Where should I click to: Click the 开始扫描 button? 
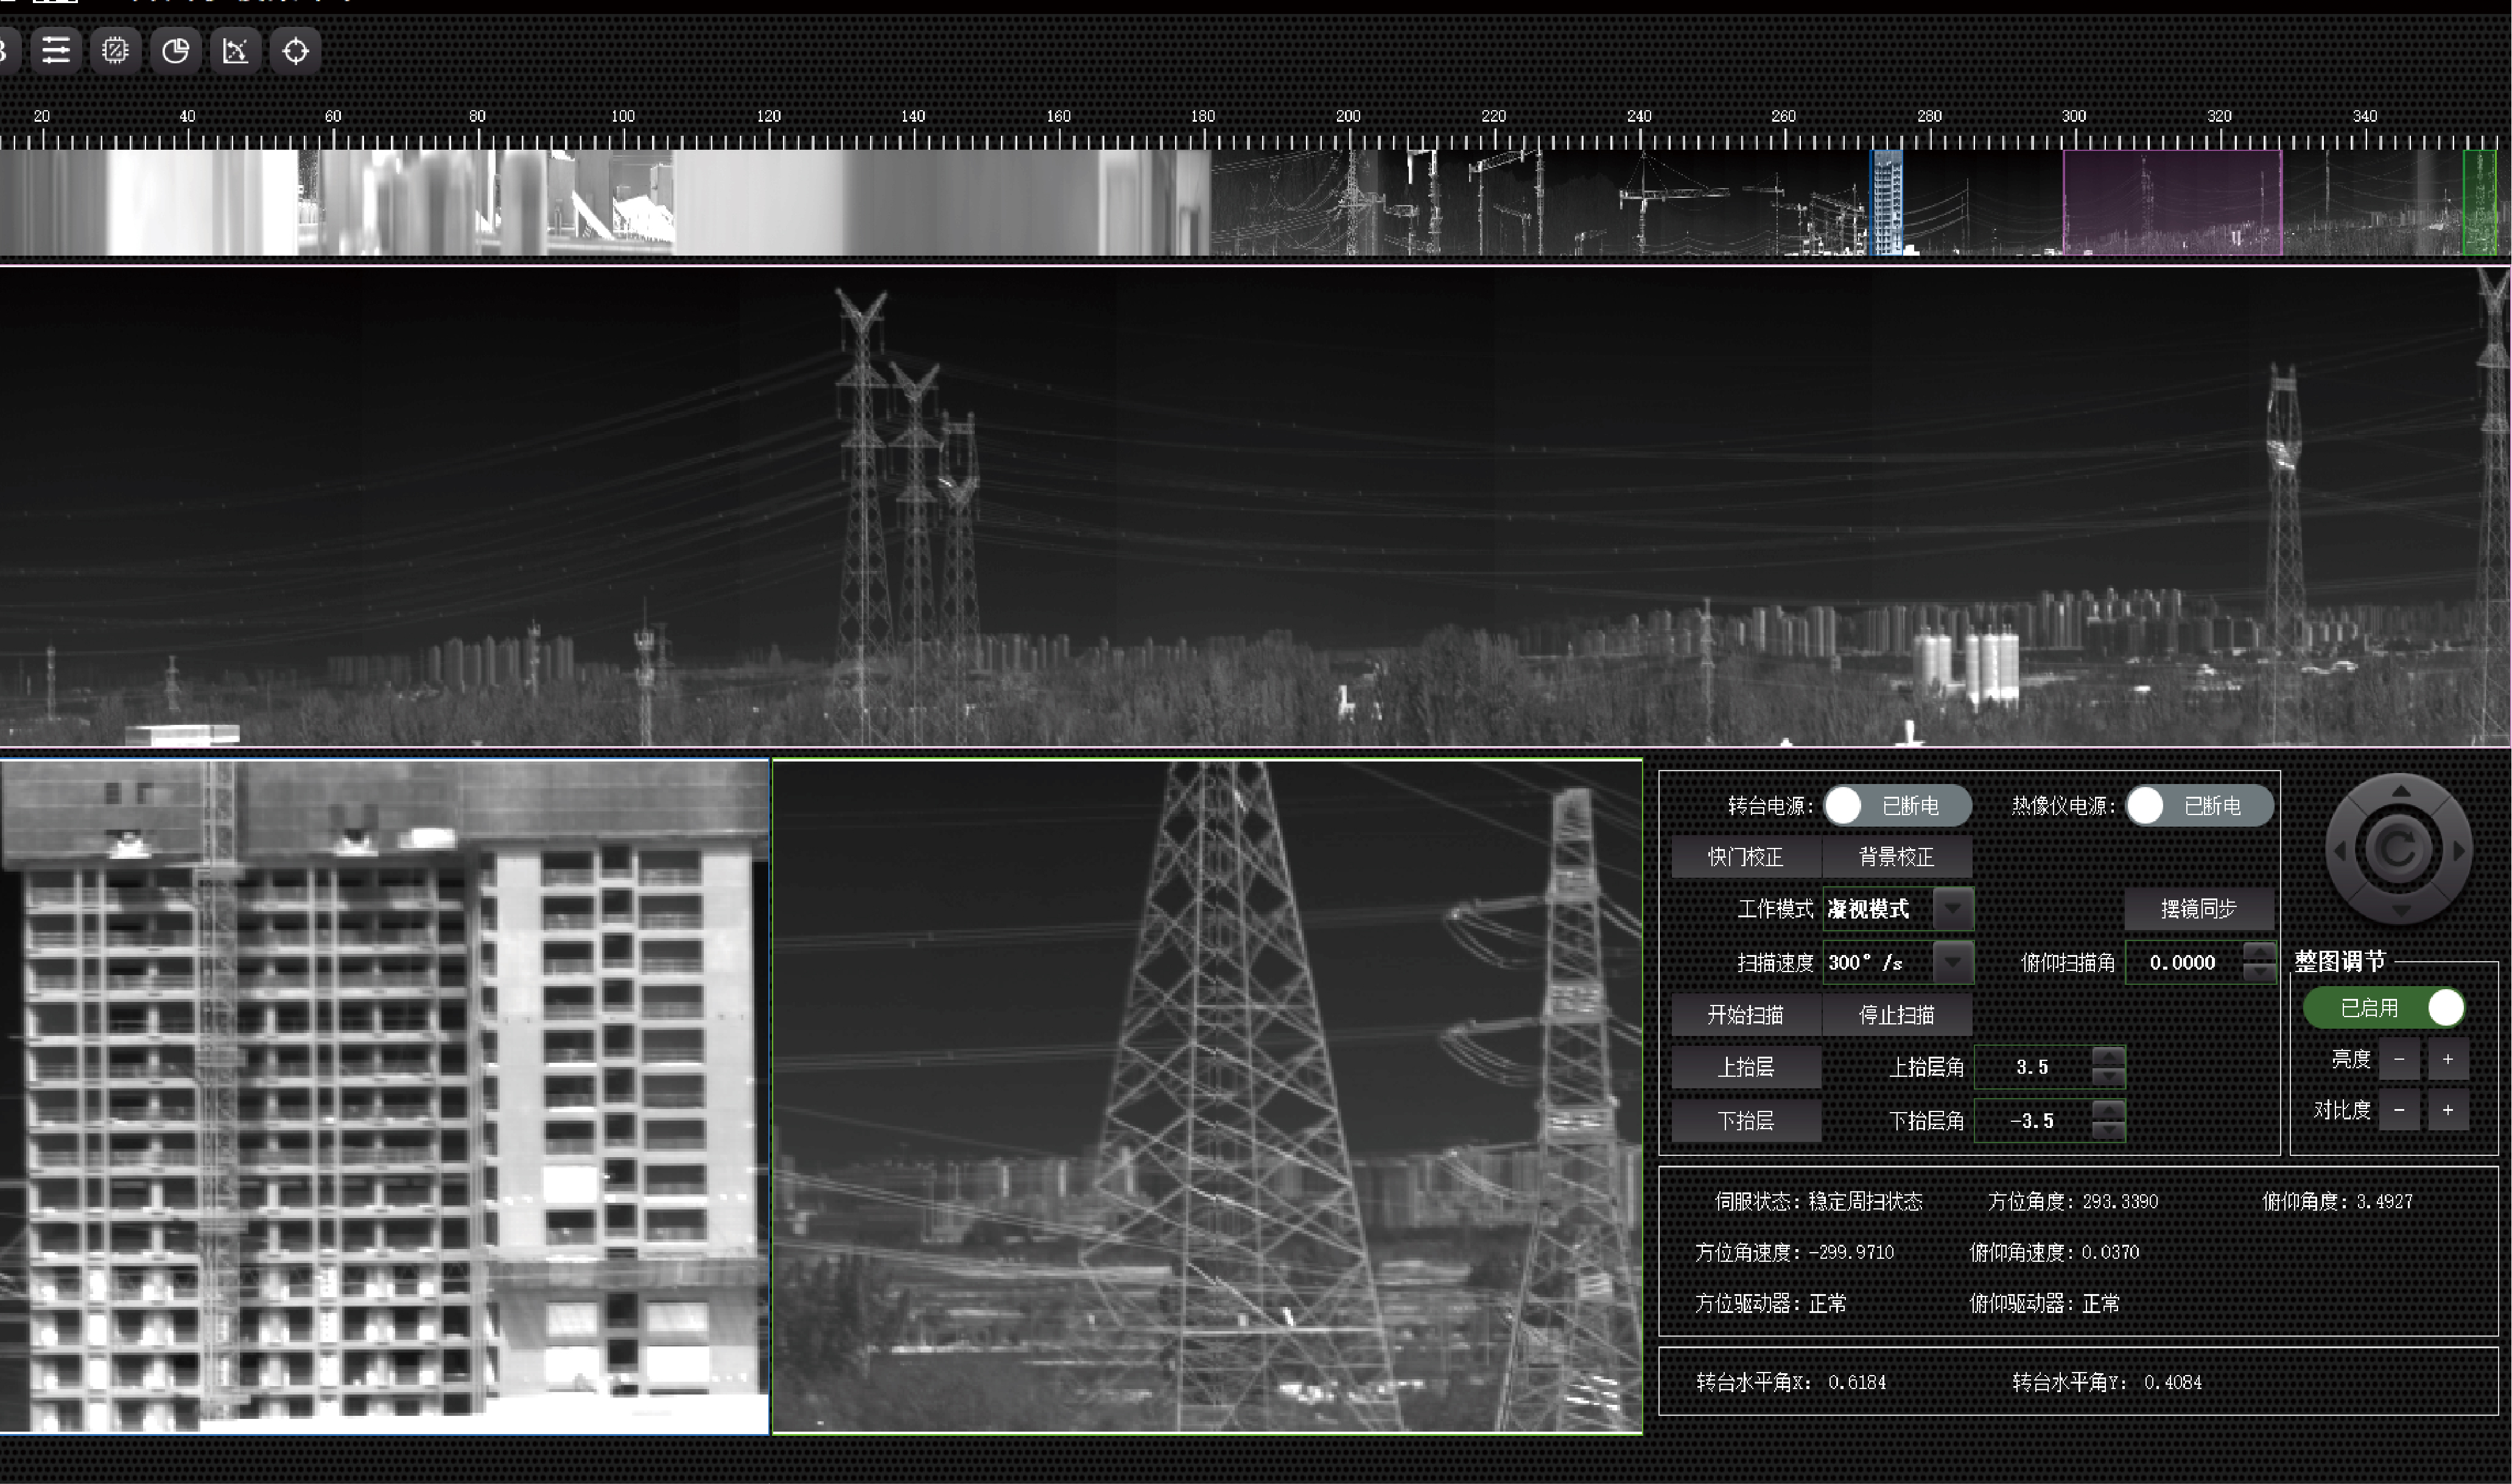pos(1745,1014)
